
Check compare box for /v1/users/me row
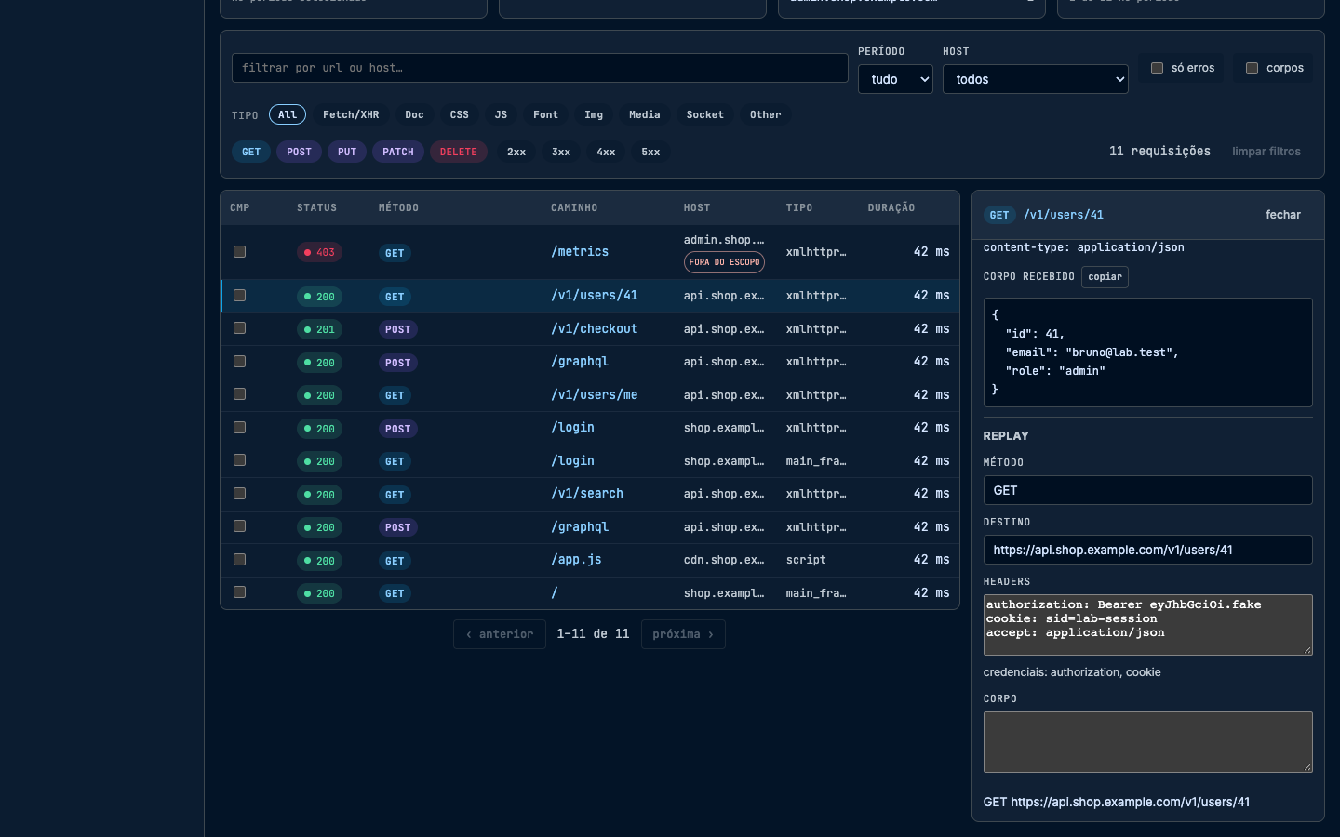pos(239,394)
